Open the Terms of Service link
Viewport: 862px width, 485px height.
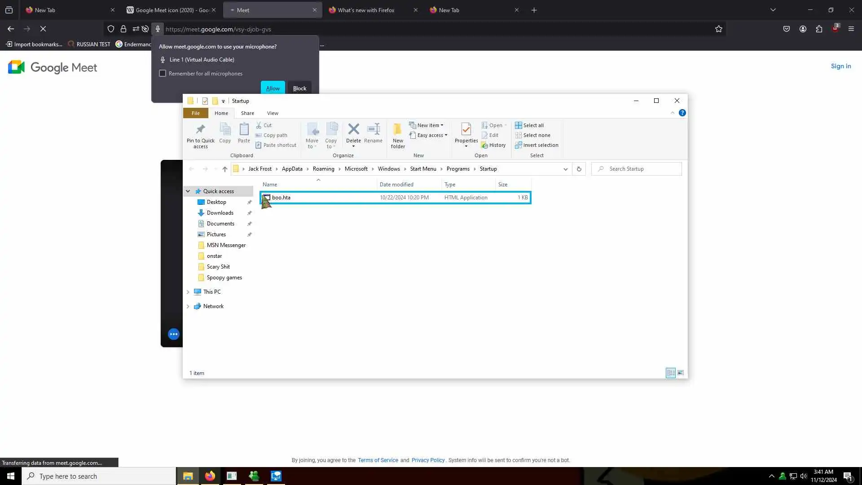(378, 460)
